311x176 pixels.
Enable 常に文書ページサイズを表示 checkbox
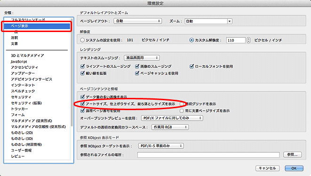182,111
